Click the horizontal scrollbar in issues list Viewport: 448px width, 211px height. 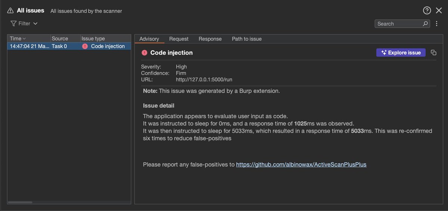(20, 202)
